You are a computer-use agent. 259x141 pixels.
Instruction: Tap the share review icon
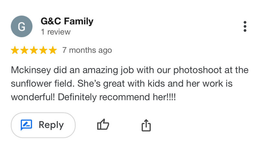(x=146, y=125)
